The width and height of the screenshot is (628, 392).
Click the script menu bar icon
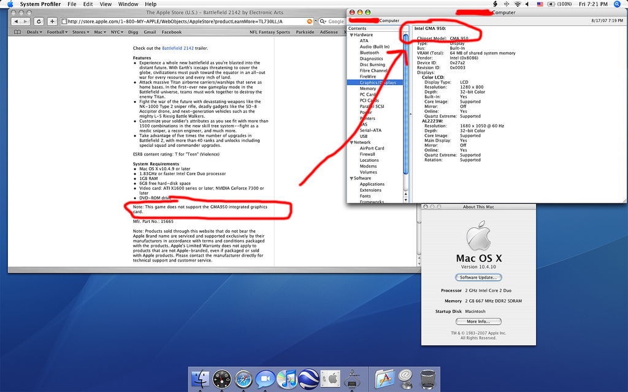coord(495,4)
